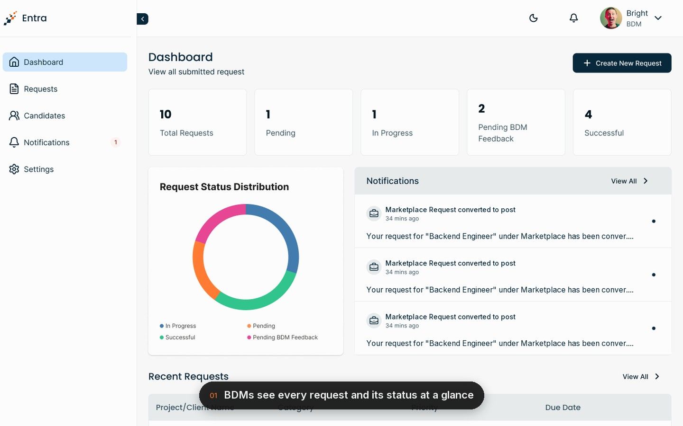
Task: Open Notifications in the sidebar
Action: click(x=65, y=142)
